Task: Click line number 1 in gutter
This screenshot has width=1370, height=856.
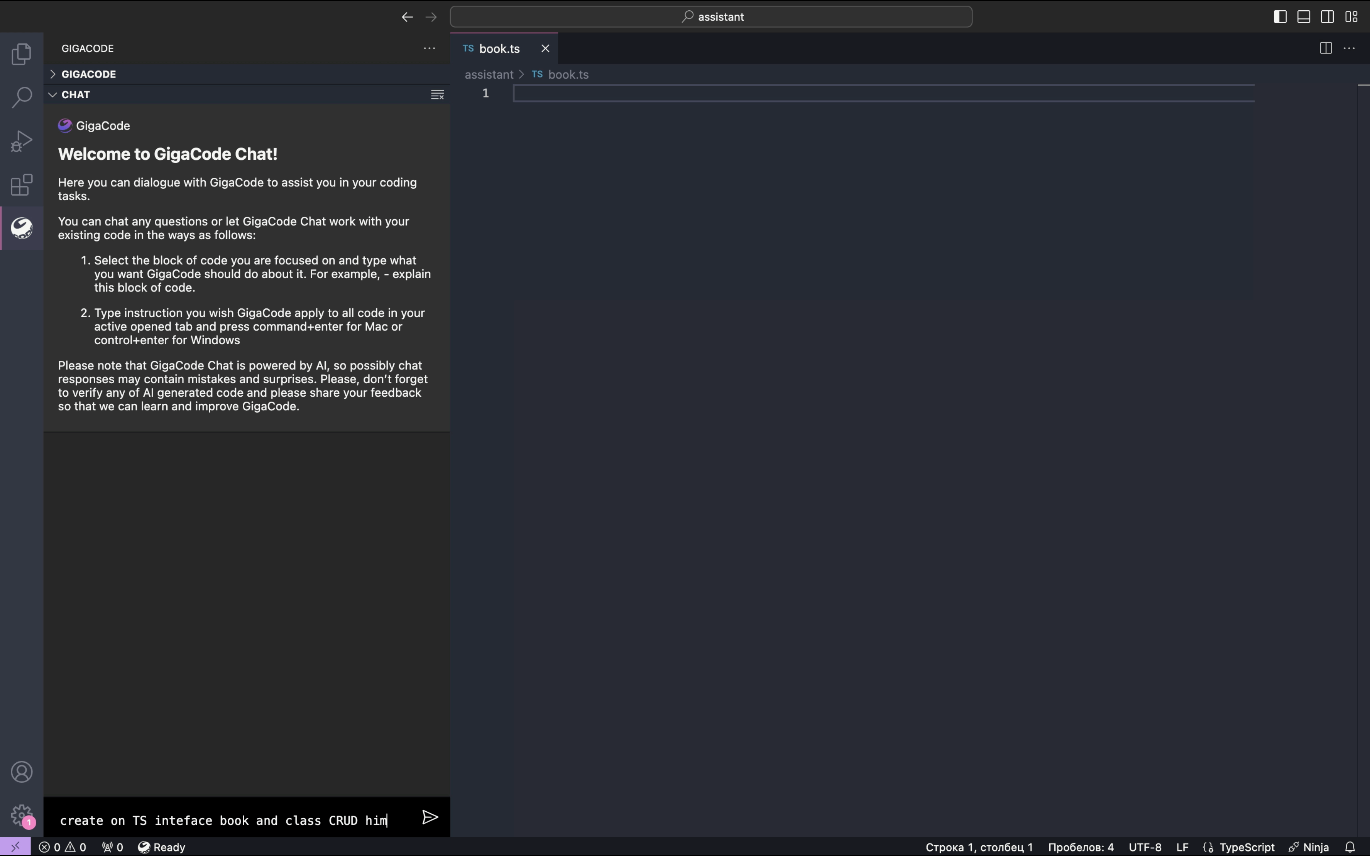Action: click(485, 93)
